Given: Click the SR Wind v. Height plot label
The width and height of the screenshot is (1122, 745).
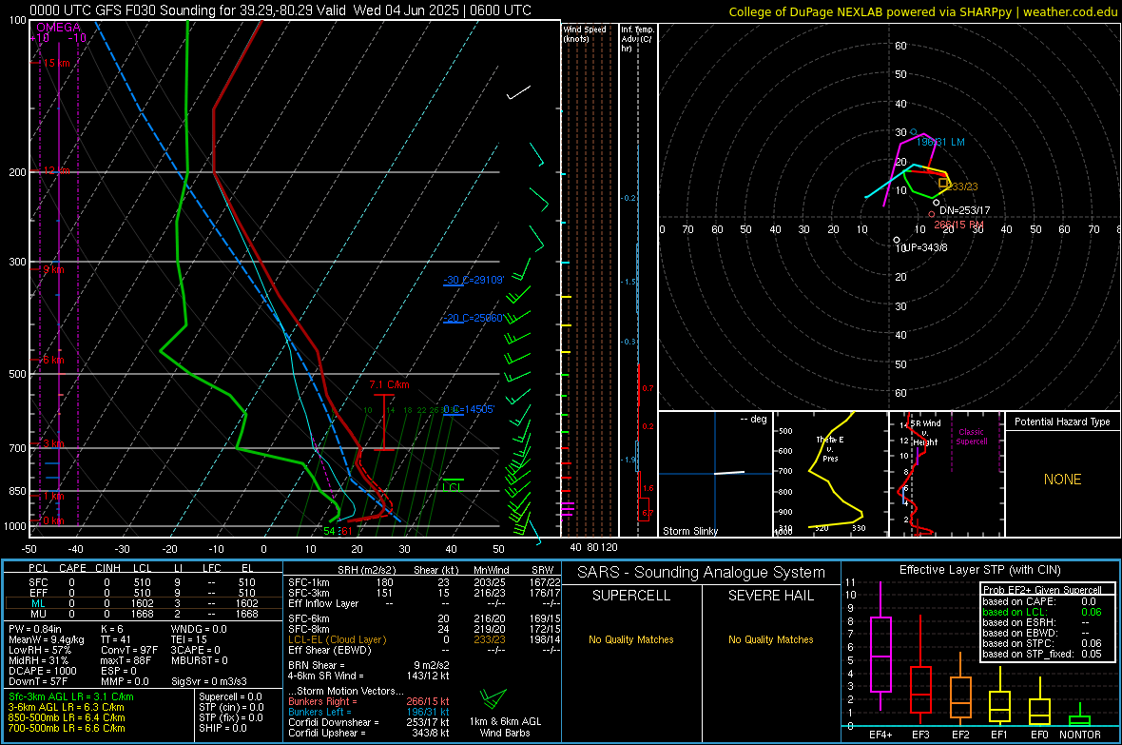Looking at the screenshot, I should click(927, 433).
